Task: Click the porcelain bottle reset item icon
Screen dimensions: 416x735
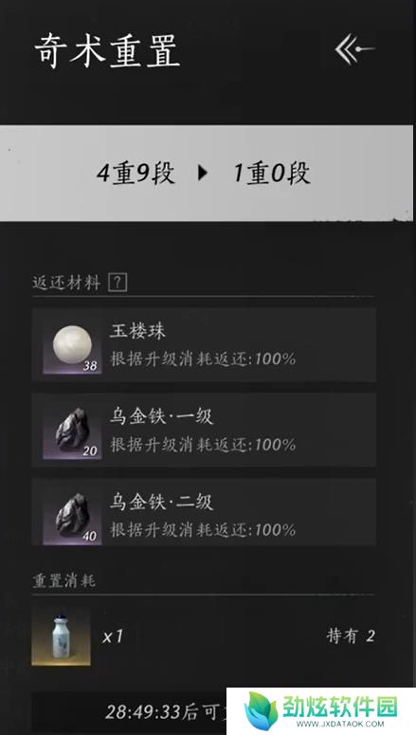Action: pos(61,636)
